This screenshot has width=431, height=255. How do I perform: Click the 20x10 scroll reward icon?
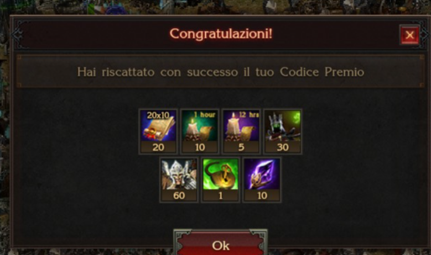click(158, 126)
